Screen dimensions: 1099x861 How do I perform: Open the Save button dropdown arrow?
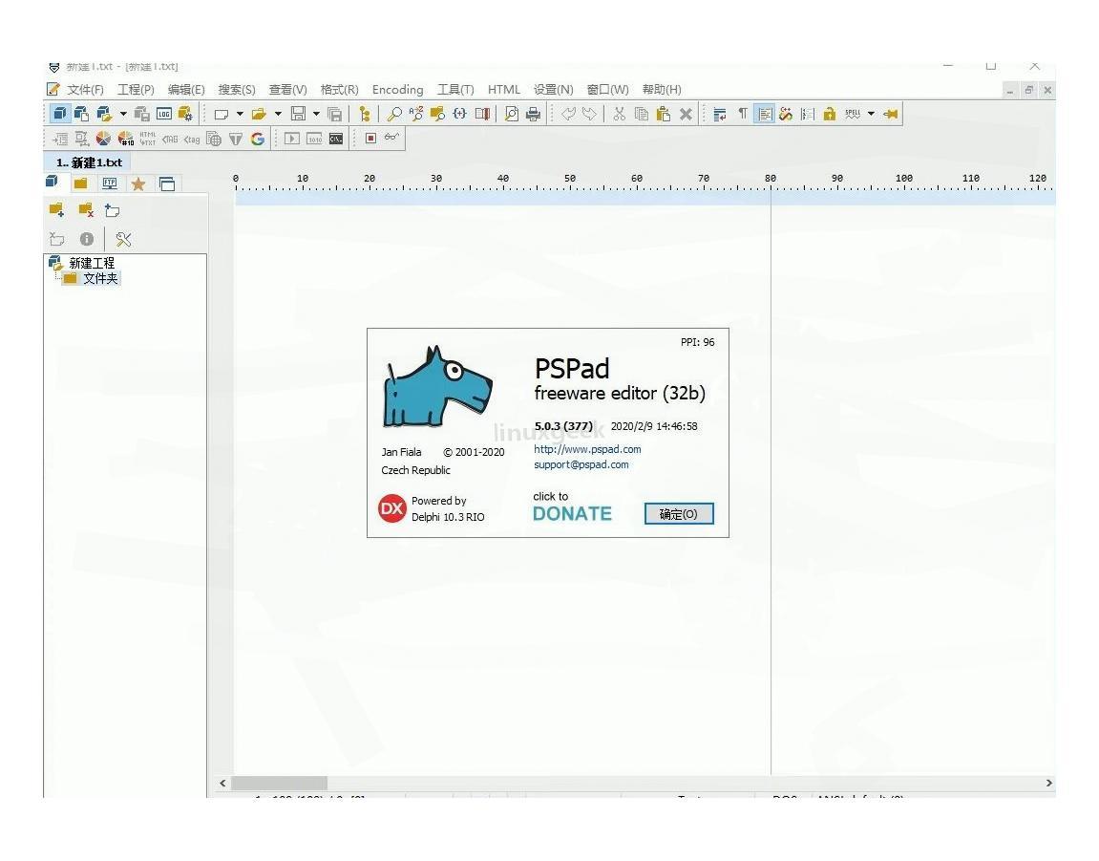(317, 114)
